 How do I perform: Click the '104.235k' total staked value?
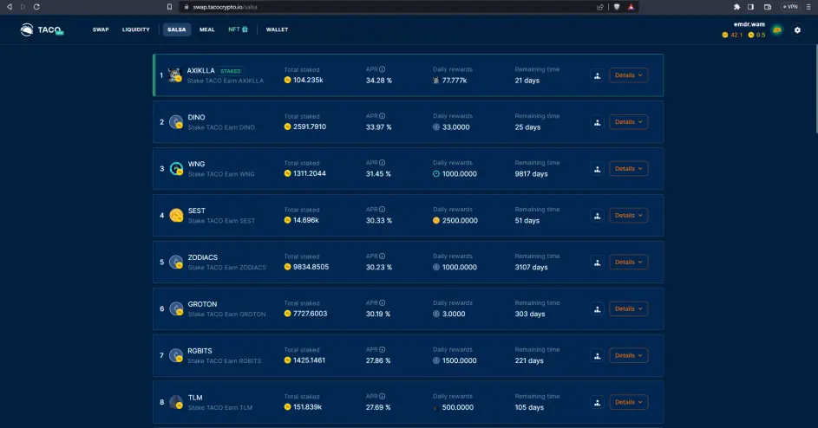(308, 80)
